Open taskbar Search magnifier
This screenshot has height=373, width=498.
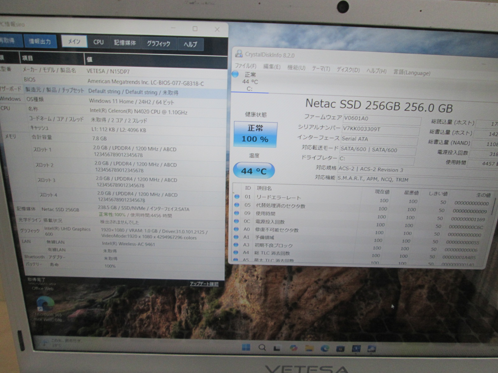click(262, 347)
